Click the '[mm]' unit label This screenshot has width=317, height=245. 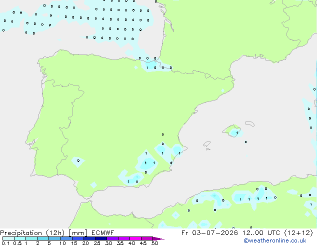(78, 233)
